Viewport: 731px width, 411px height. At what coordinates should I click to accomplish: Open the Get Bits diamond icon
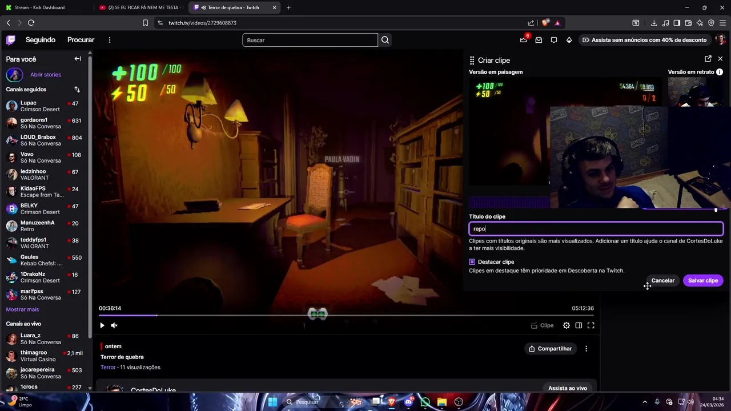pos(569,40)
